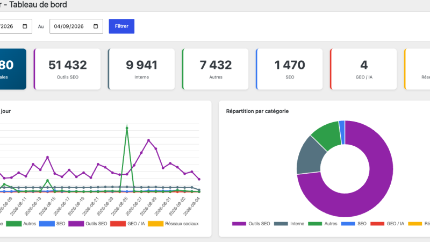
Task: Select the 9 941 Interne card
Action: [x=141, y=69]
